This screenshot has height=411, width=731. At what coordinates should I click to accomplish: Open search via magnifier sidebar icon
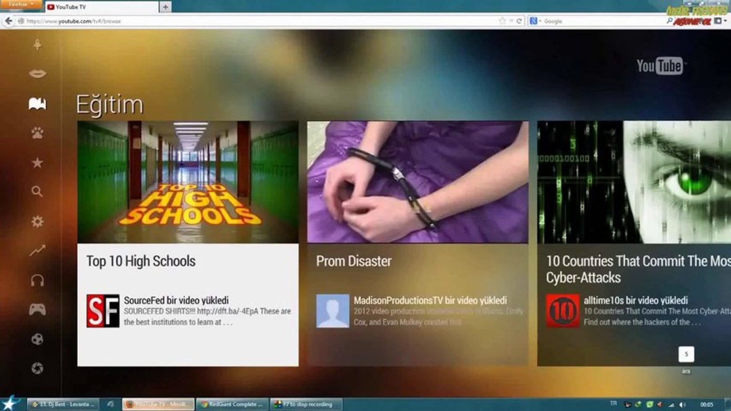tap(37, 192)
